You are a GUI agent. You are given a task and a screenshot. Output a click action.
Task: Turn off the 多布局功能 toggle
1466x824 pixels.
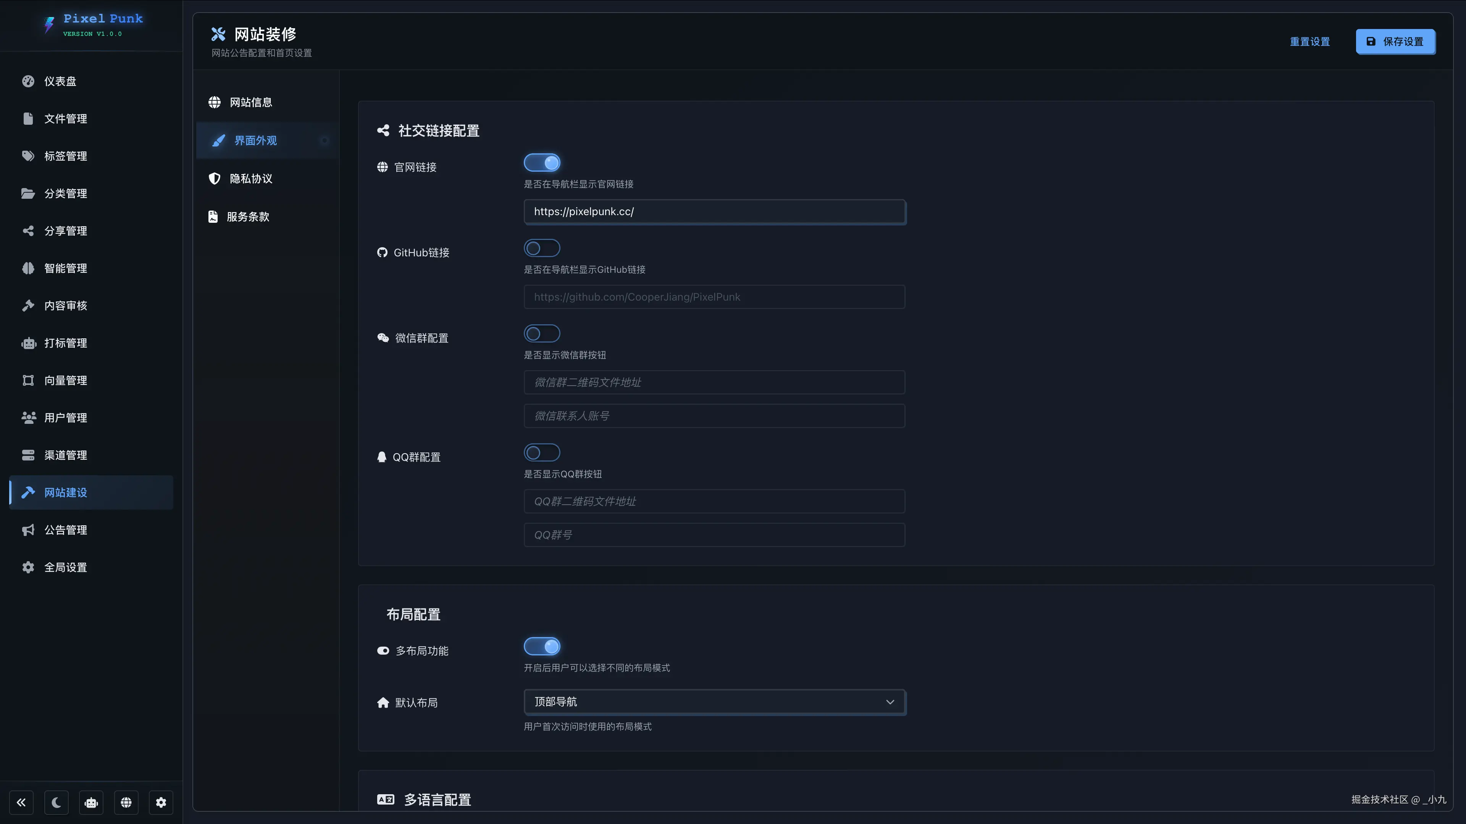(542, 647)
